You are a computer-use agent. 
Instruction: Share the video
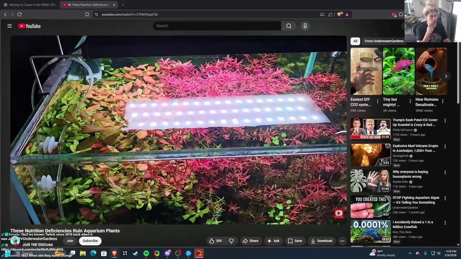(250, 241)
